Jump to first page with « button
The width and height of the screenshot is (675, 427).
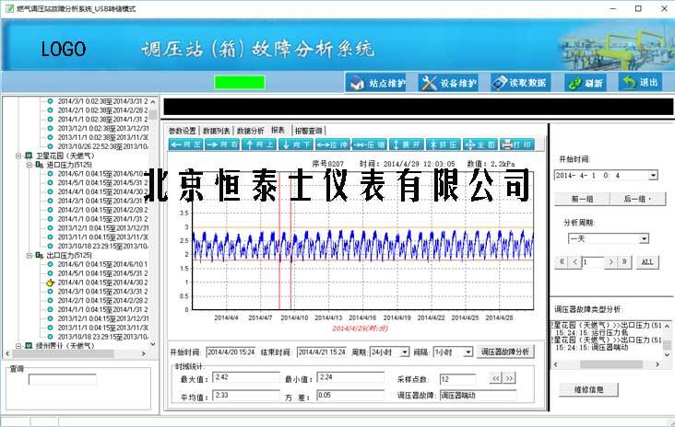click(x=562, y=261)
